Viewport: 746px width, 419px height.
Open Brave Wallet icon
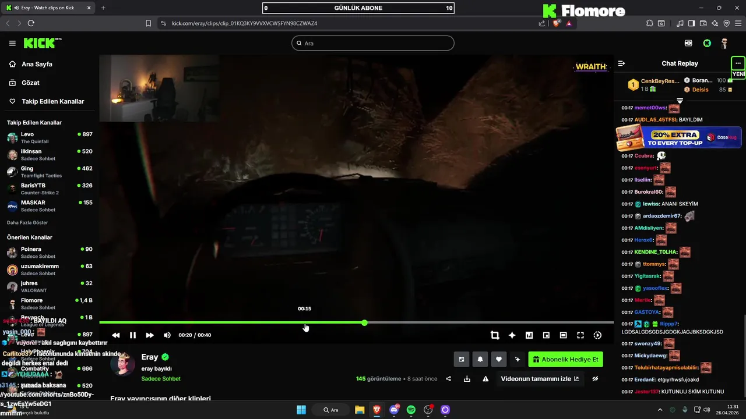click(703, 23)
